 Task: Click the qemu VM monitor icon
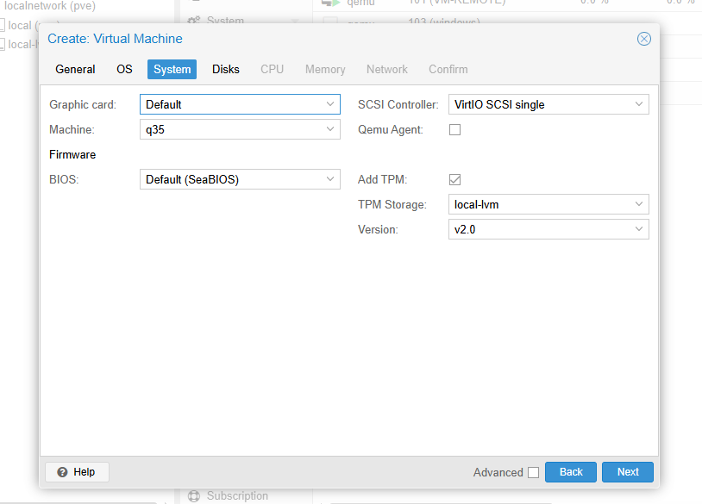coord(330,3)
